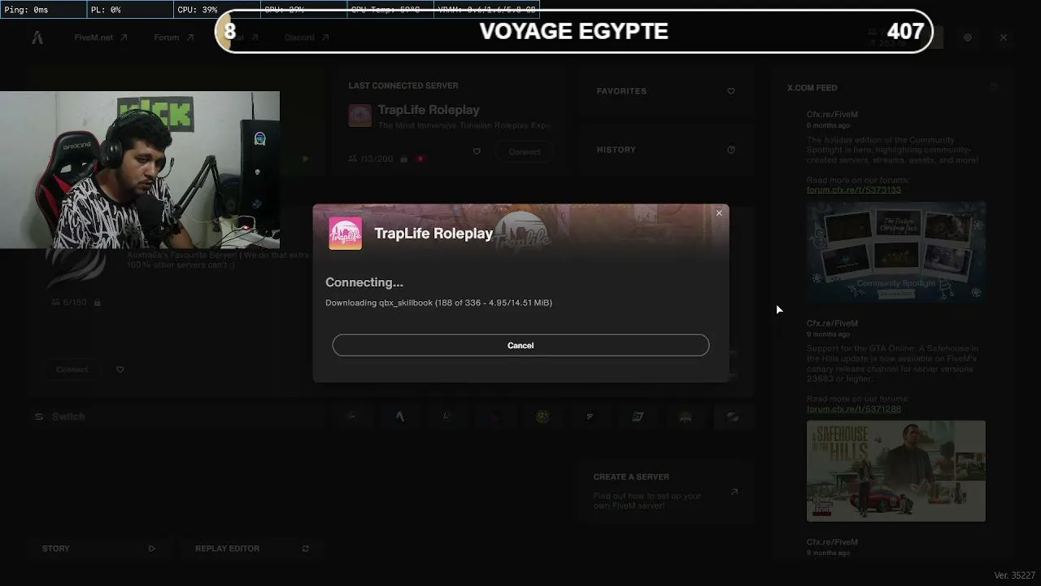
Task: Click the lock icon beside 6/150
Action: (97, 303)
